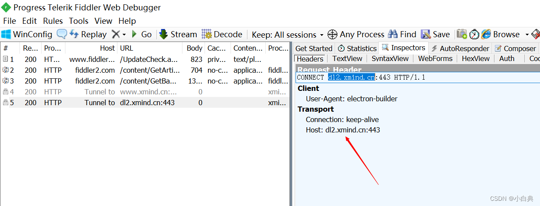Click session 2 JSON icon
The width and height of the screenshot is (540, 206).
[6, 70]
